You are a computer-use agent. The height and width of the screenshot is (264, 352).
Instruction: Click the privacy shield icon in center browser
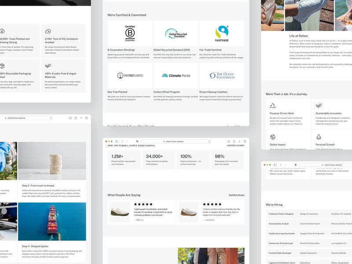(137, 141)
